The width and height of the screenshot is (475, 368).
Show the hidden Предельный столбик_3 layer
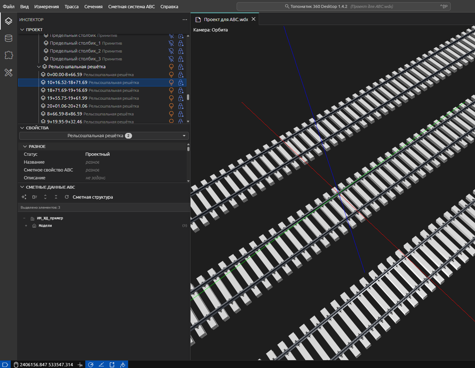(x=171, y=59)
